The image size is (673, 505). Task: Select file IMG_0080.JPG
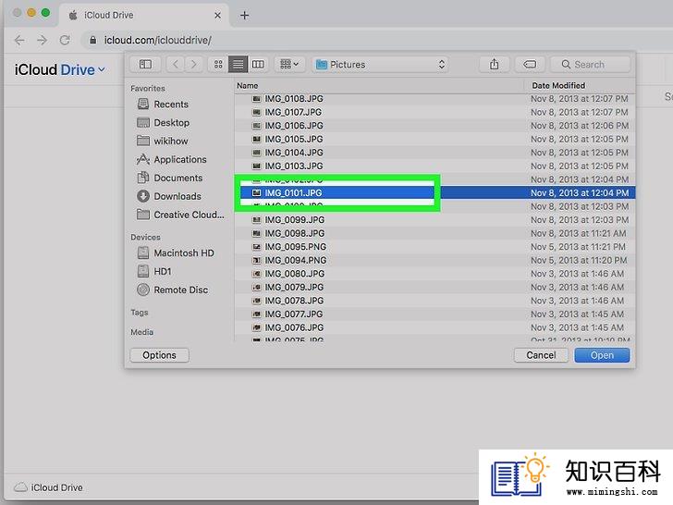(x=434, y=274)
